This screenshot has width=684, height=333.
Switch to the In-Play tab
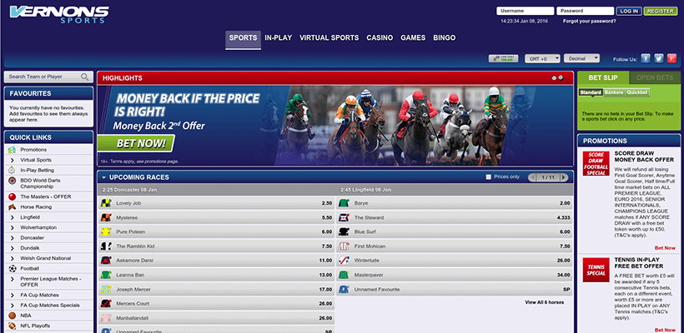(279, 37)
